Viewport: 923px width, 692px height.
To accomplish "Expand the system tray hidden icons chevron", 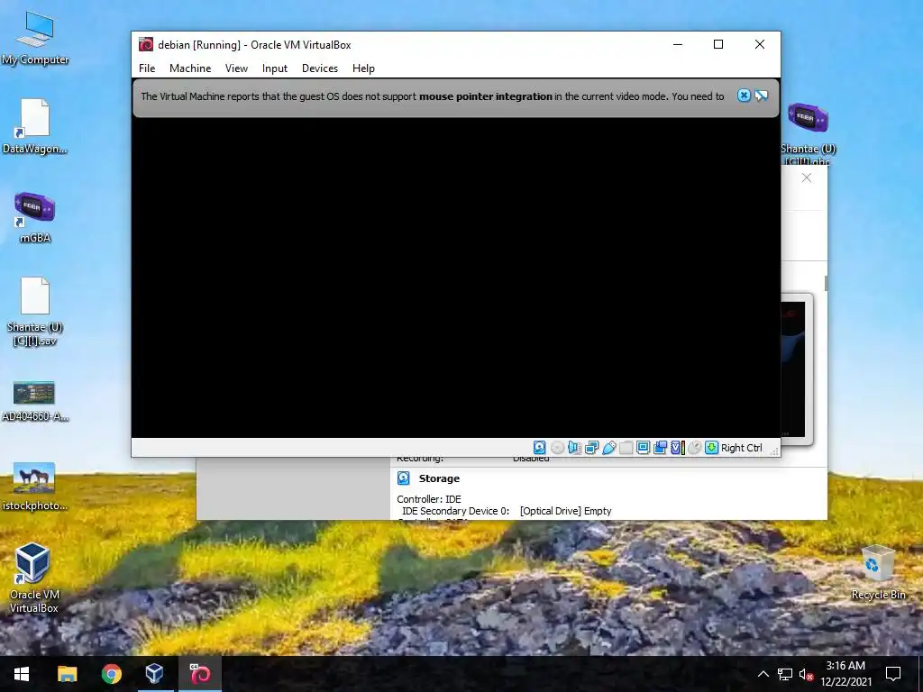I will [x=763, y=674].
